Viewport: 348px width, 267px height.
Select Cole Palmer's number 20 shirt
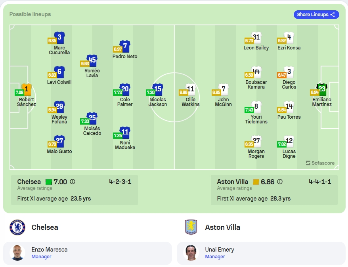click(125, 89)
